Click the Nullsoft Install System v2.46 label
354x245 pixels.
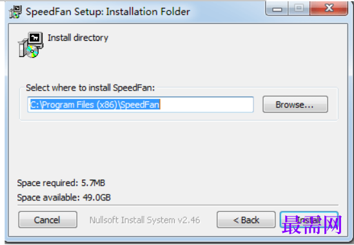click(x=144, y=220)
